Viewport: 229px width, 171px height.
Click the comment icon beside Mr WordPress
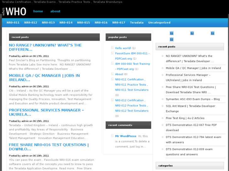112,136
